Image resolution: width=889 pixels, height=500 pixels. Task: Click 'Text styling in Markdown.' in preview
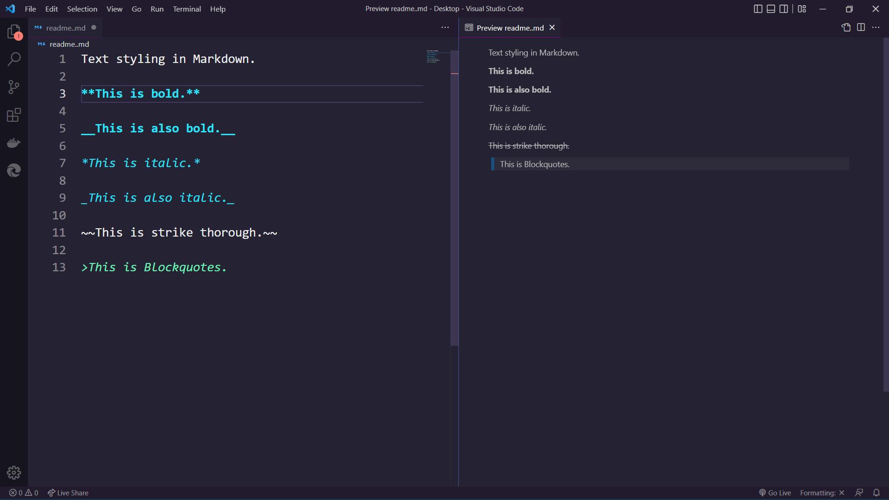(x=533, y=53)
